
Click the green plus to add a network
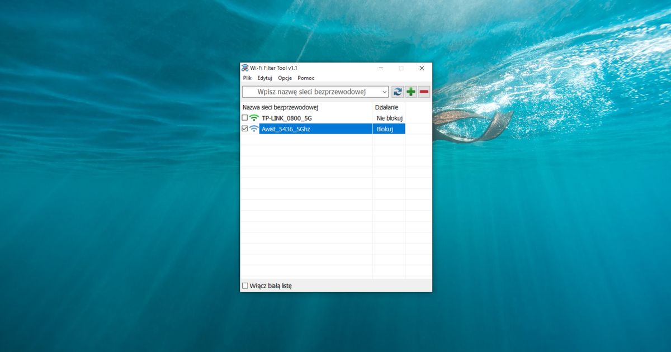coord(410,92)
